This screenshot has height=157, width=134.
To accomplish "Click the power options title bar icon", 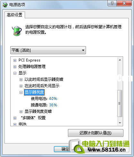I will pos(5,5).
